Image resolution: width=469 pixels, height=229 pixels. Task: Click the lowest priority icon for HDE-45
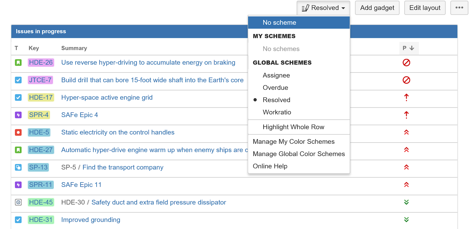click(x=406, y=202)
